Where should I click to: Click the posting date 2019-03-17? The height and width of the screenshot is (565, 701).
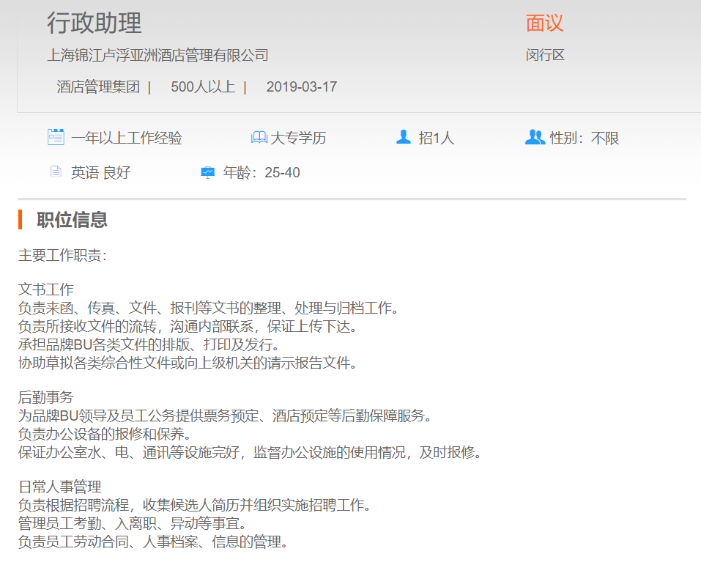pos(301,86)
